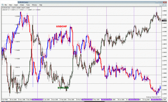This screenshot has width=168, height=102.
Task: Click the 1.13450 USDCHF level label
Action: pos(17,50)
